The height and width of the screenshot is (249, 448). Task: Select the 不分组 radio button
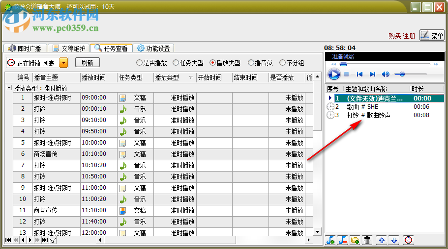(x=282, y=63)
